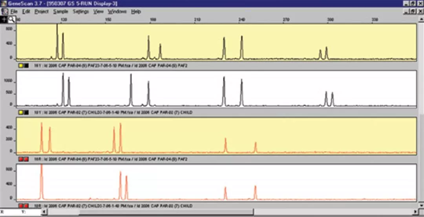Select the crosshair cursor tool
This screenshot has width=424, height=217.
coord(4,19)
